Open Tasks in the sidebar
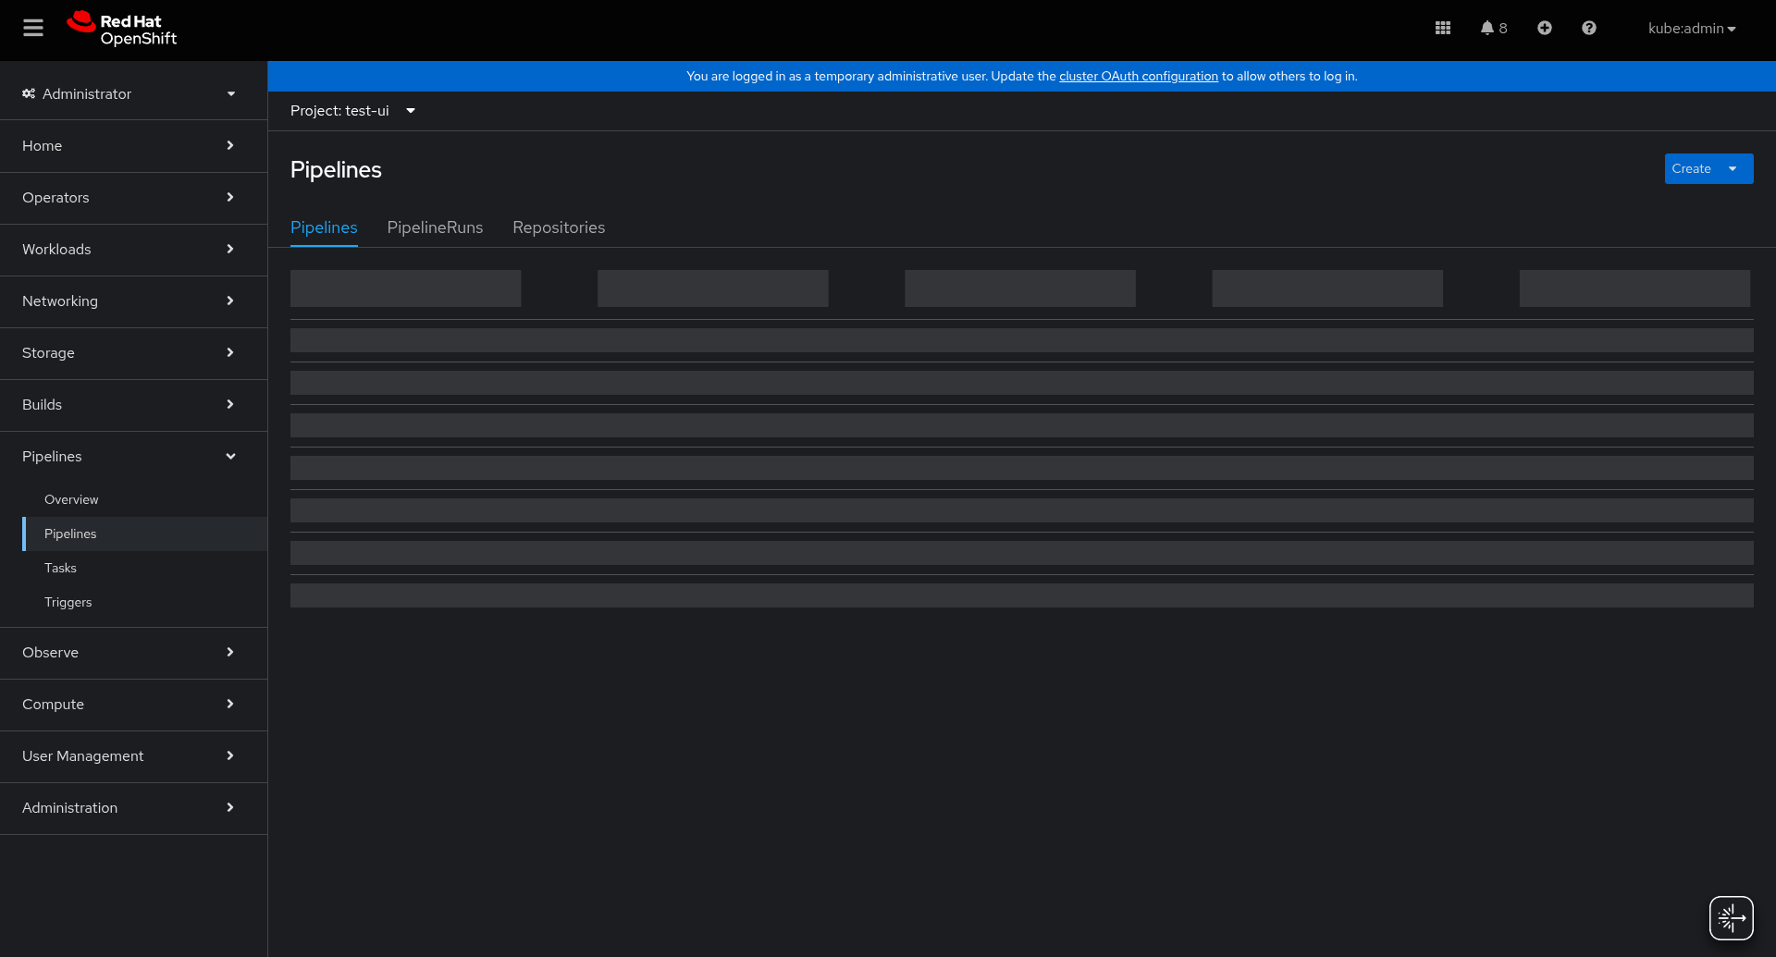 pyautogui.click(x=144, y=569)
